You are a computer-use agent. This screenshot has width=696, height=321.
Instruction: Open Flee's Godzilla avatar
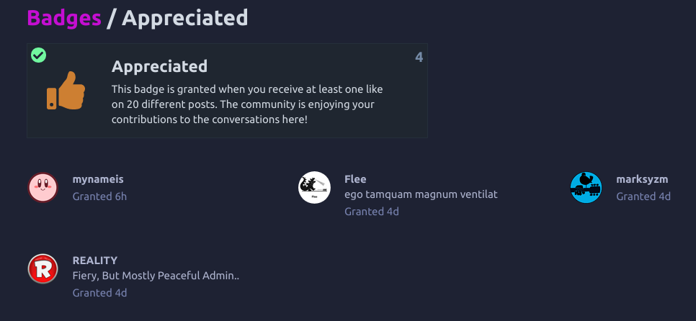pos(314,187)
